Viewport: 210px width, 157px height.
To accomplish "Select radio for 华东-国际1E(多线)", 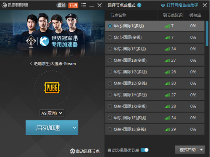I will (x=110, y=118).
